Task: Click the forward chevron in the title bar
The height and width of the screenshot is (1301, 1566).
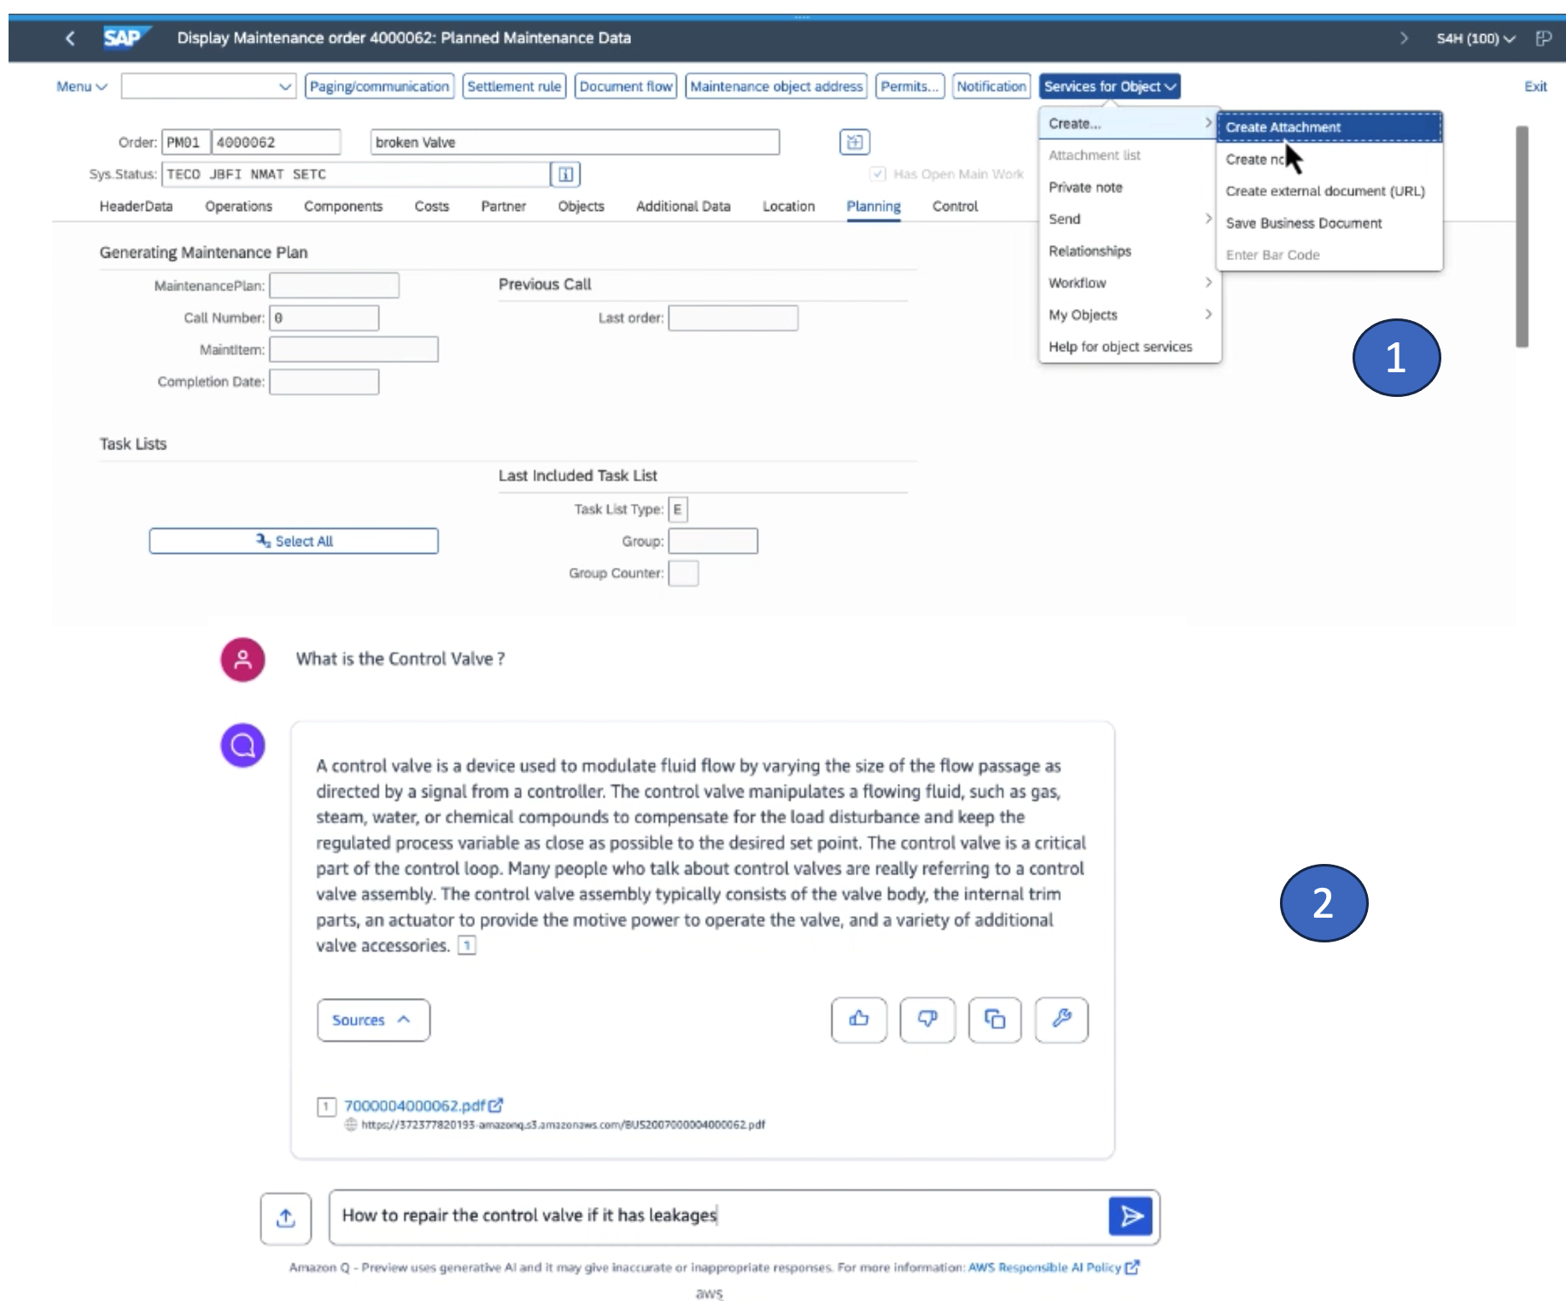Action: (1404, 38)
